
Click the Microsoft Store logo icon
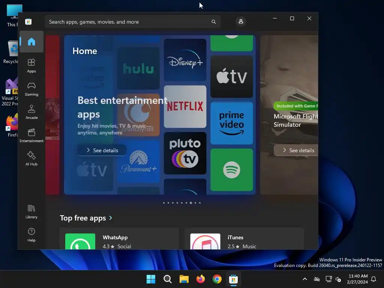[x=28, y=22]
